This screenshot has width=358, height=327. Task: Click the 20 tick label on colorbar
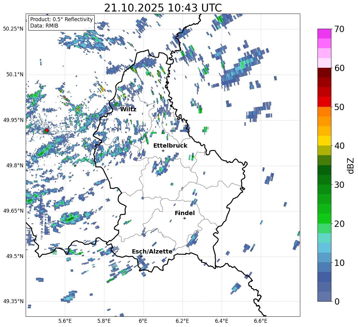(x=339, y=224)
